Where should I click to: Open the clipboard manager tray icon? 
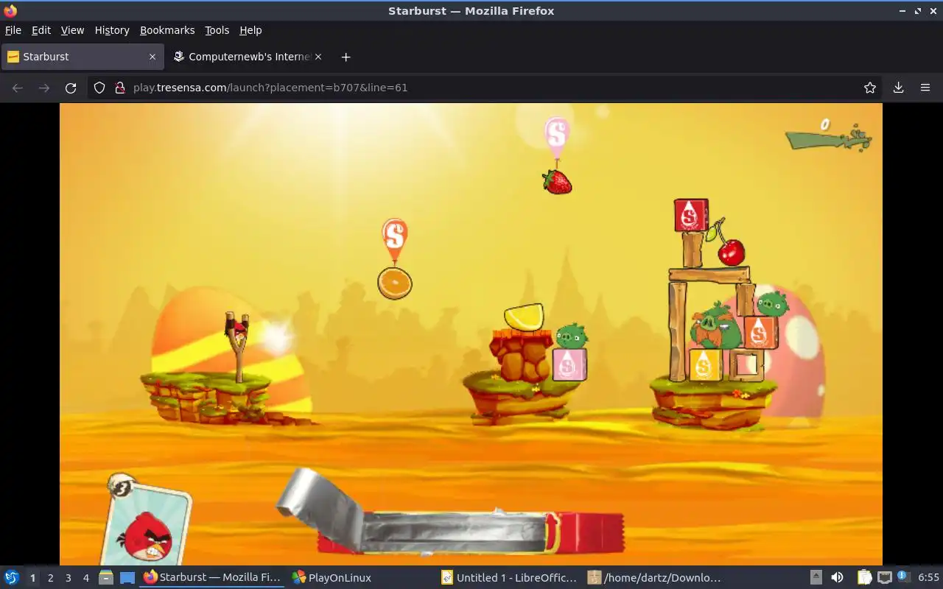(864, 578)
